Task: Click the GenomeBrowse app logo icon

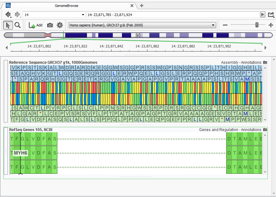Action: [x=8, y=5]
